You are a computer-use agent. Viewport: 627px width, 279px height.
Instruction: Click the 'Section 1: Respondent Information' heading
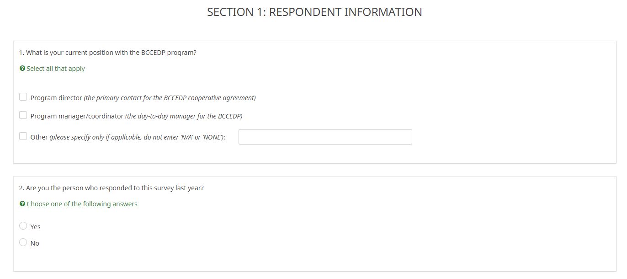tap(314, 12)
